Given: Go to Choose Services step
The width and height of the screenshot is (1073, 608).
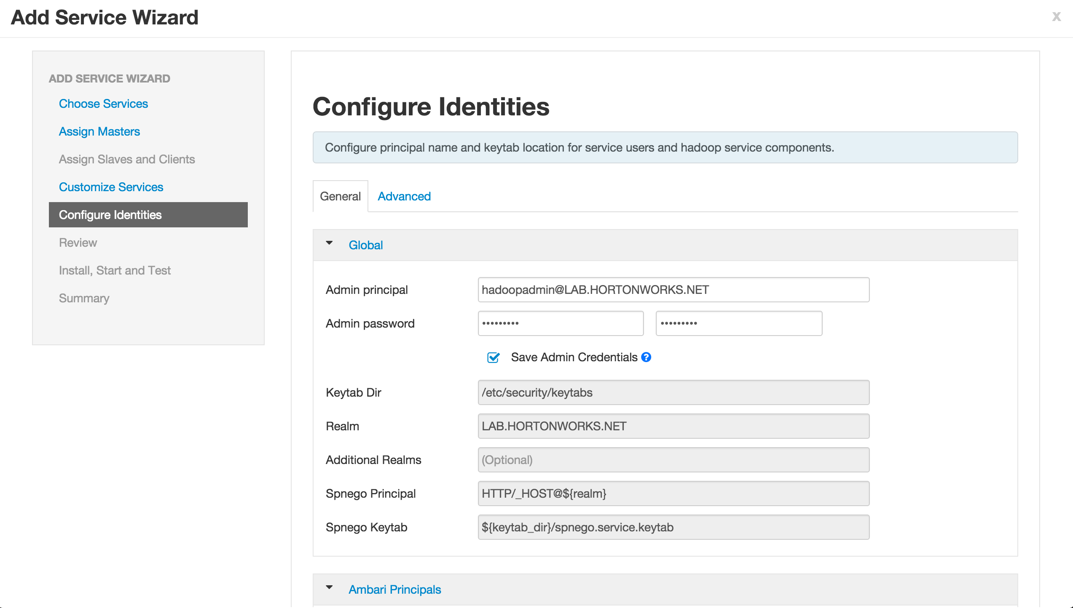Looking at the screenshot, I should point(103,104).
